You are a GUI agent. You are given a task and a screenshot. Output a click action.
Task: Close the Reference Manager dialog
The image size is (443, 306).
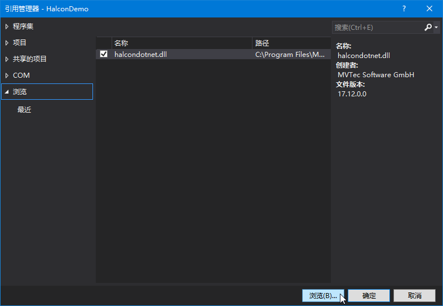click(429, 9)
